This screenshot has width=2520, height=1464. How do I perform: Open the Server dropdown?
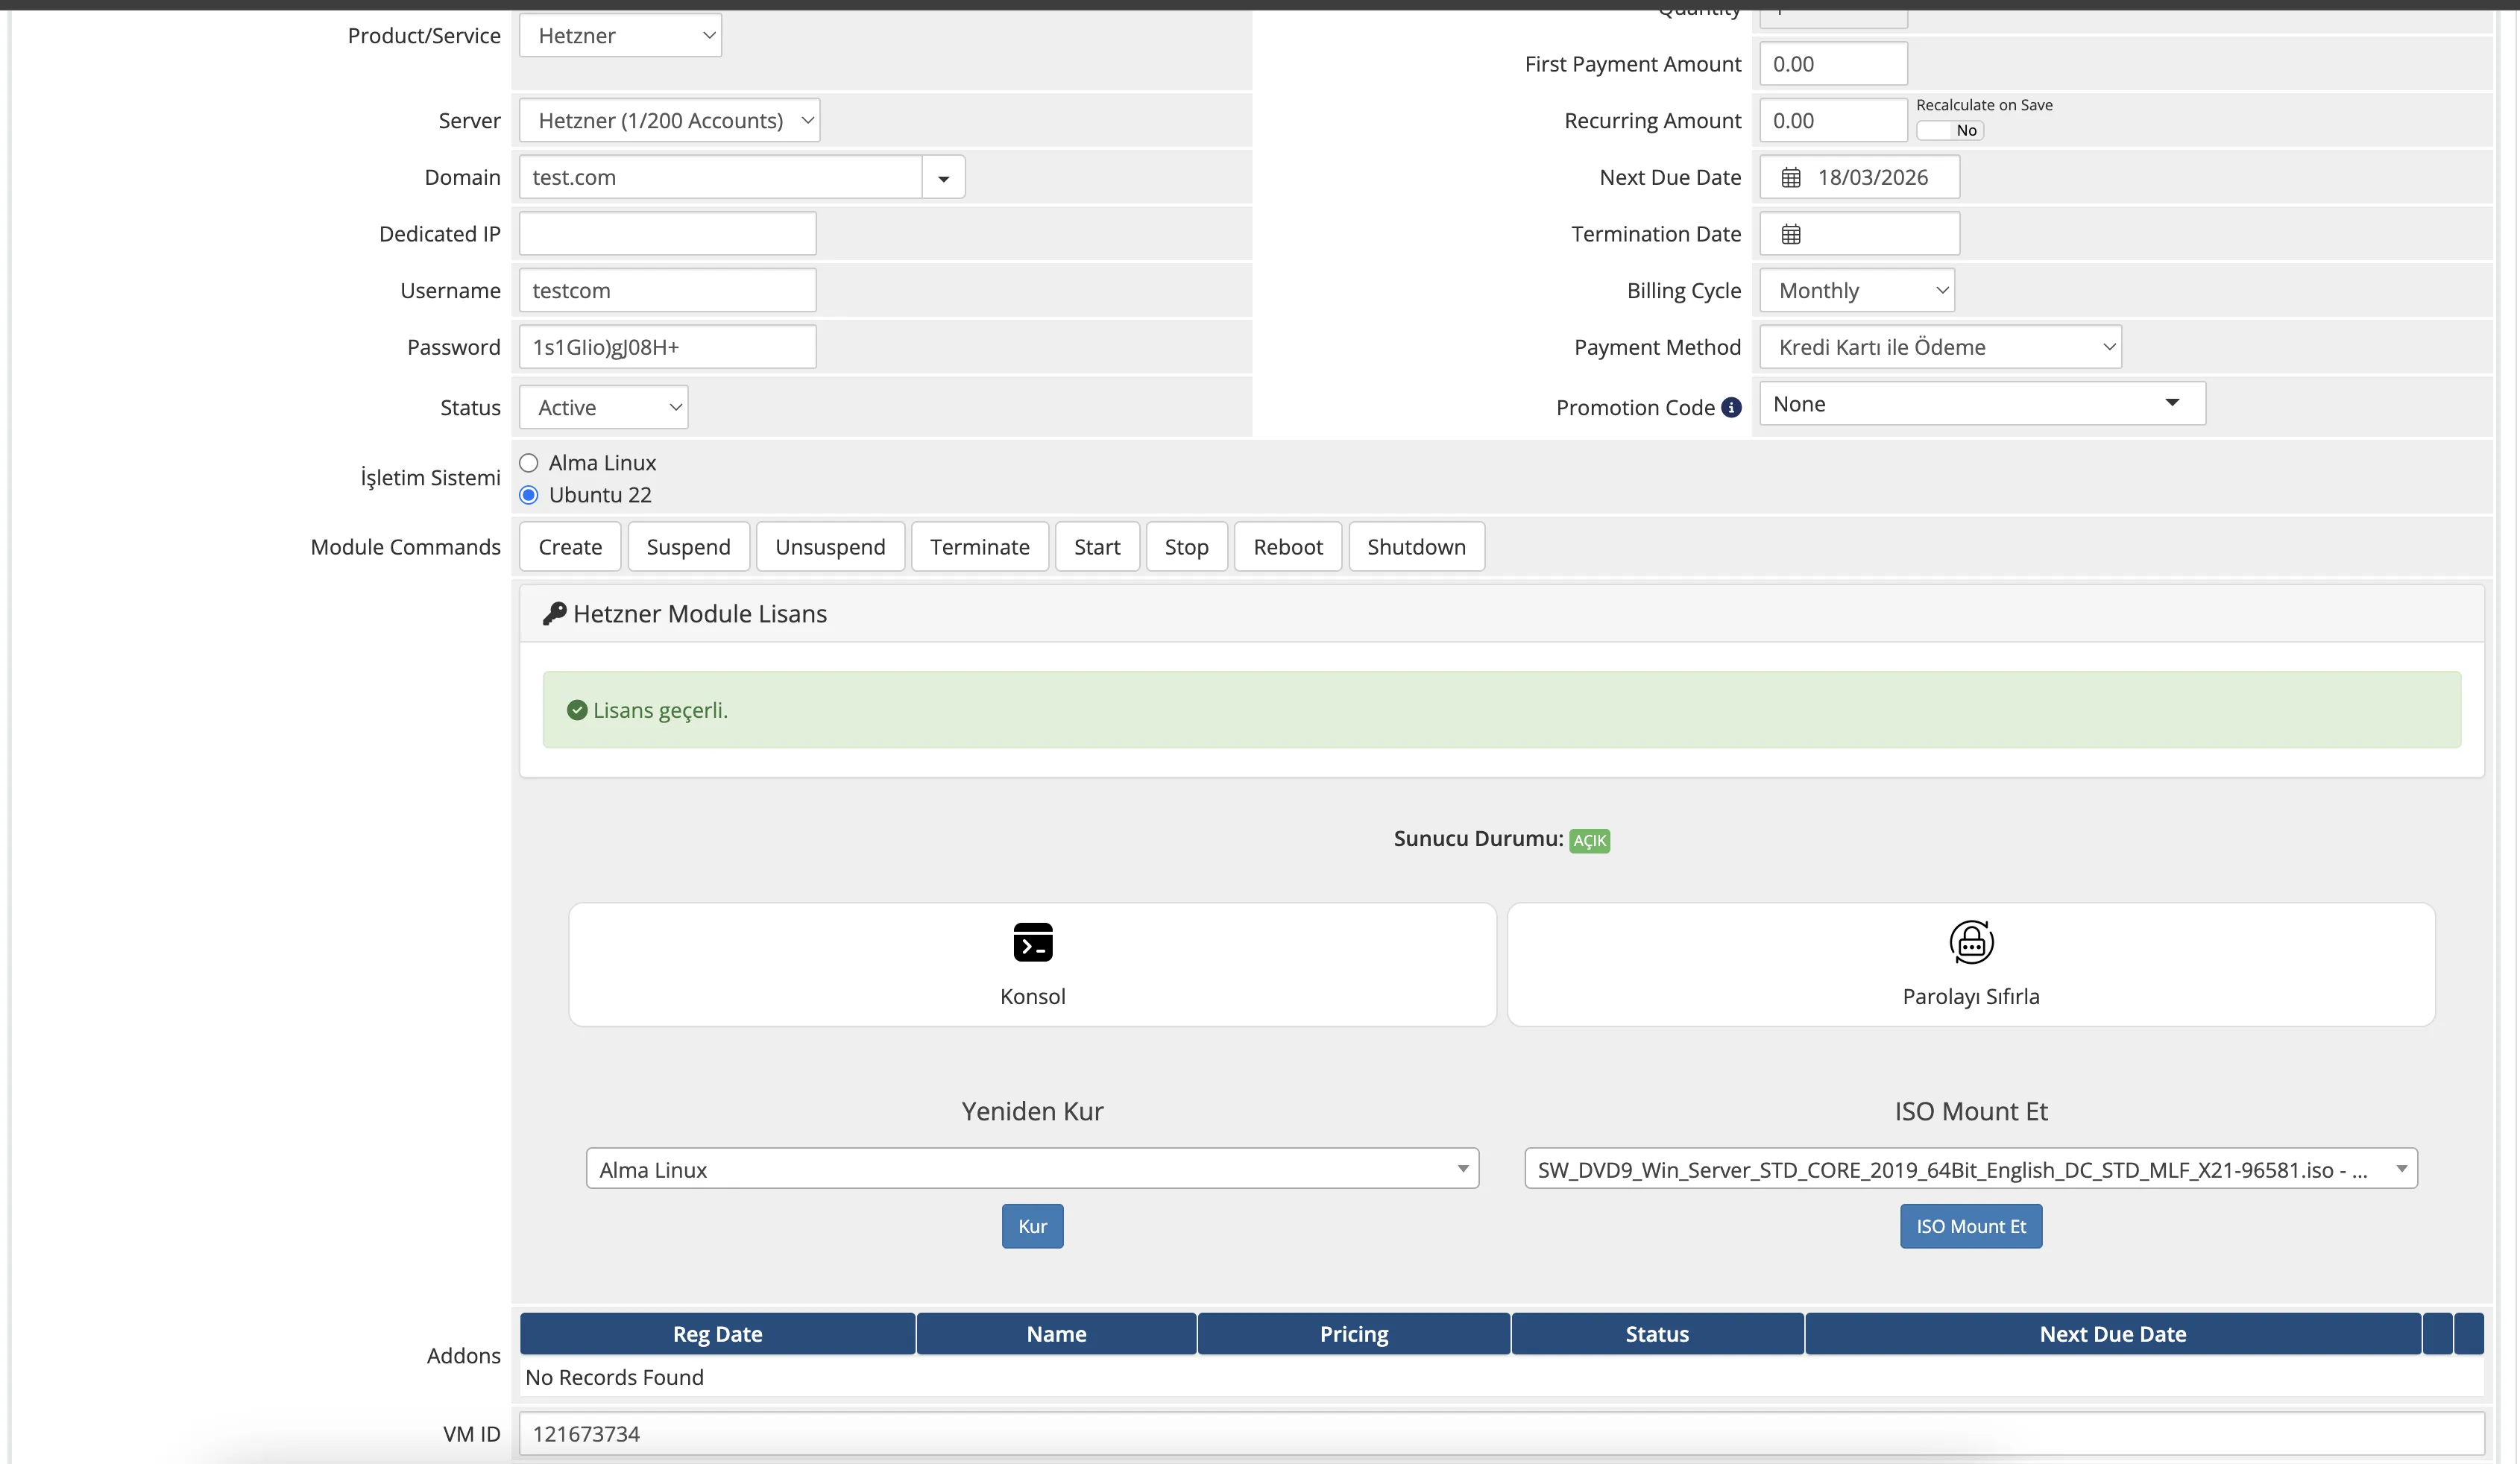(x=669, y=120)
